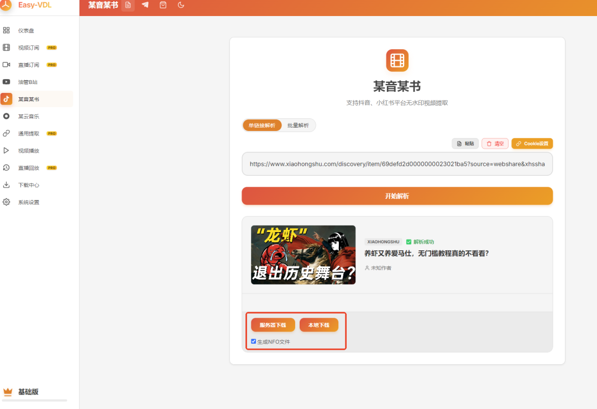This screenshot has height=409, width=597.
Task: Click the 开始解析 parse button
Action: 397,196
